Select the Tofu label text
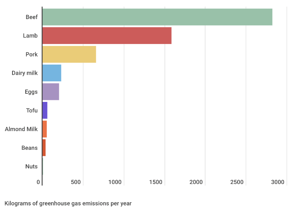The image size is (296, 212). tap(32, 110)
